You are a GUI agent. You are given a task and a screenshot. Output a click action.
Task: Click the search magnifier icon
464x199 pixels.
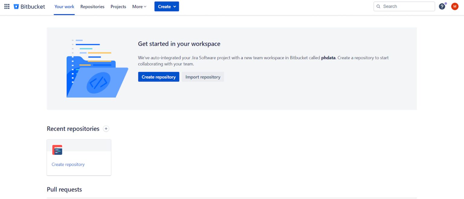click(x=379, y=6)
